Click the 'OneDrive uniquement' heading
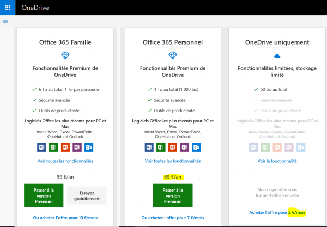Image resolution: width=327 pixels, height=227 pixels. click(x=277, y=42)
